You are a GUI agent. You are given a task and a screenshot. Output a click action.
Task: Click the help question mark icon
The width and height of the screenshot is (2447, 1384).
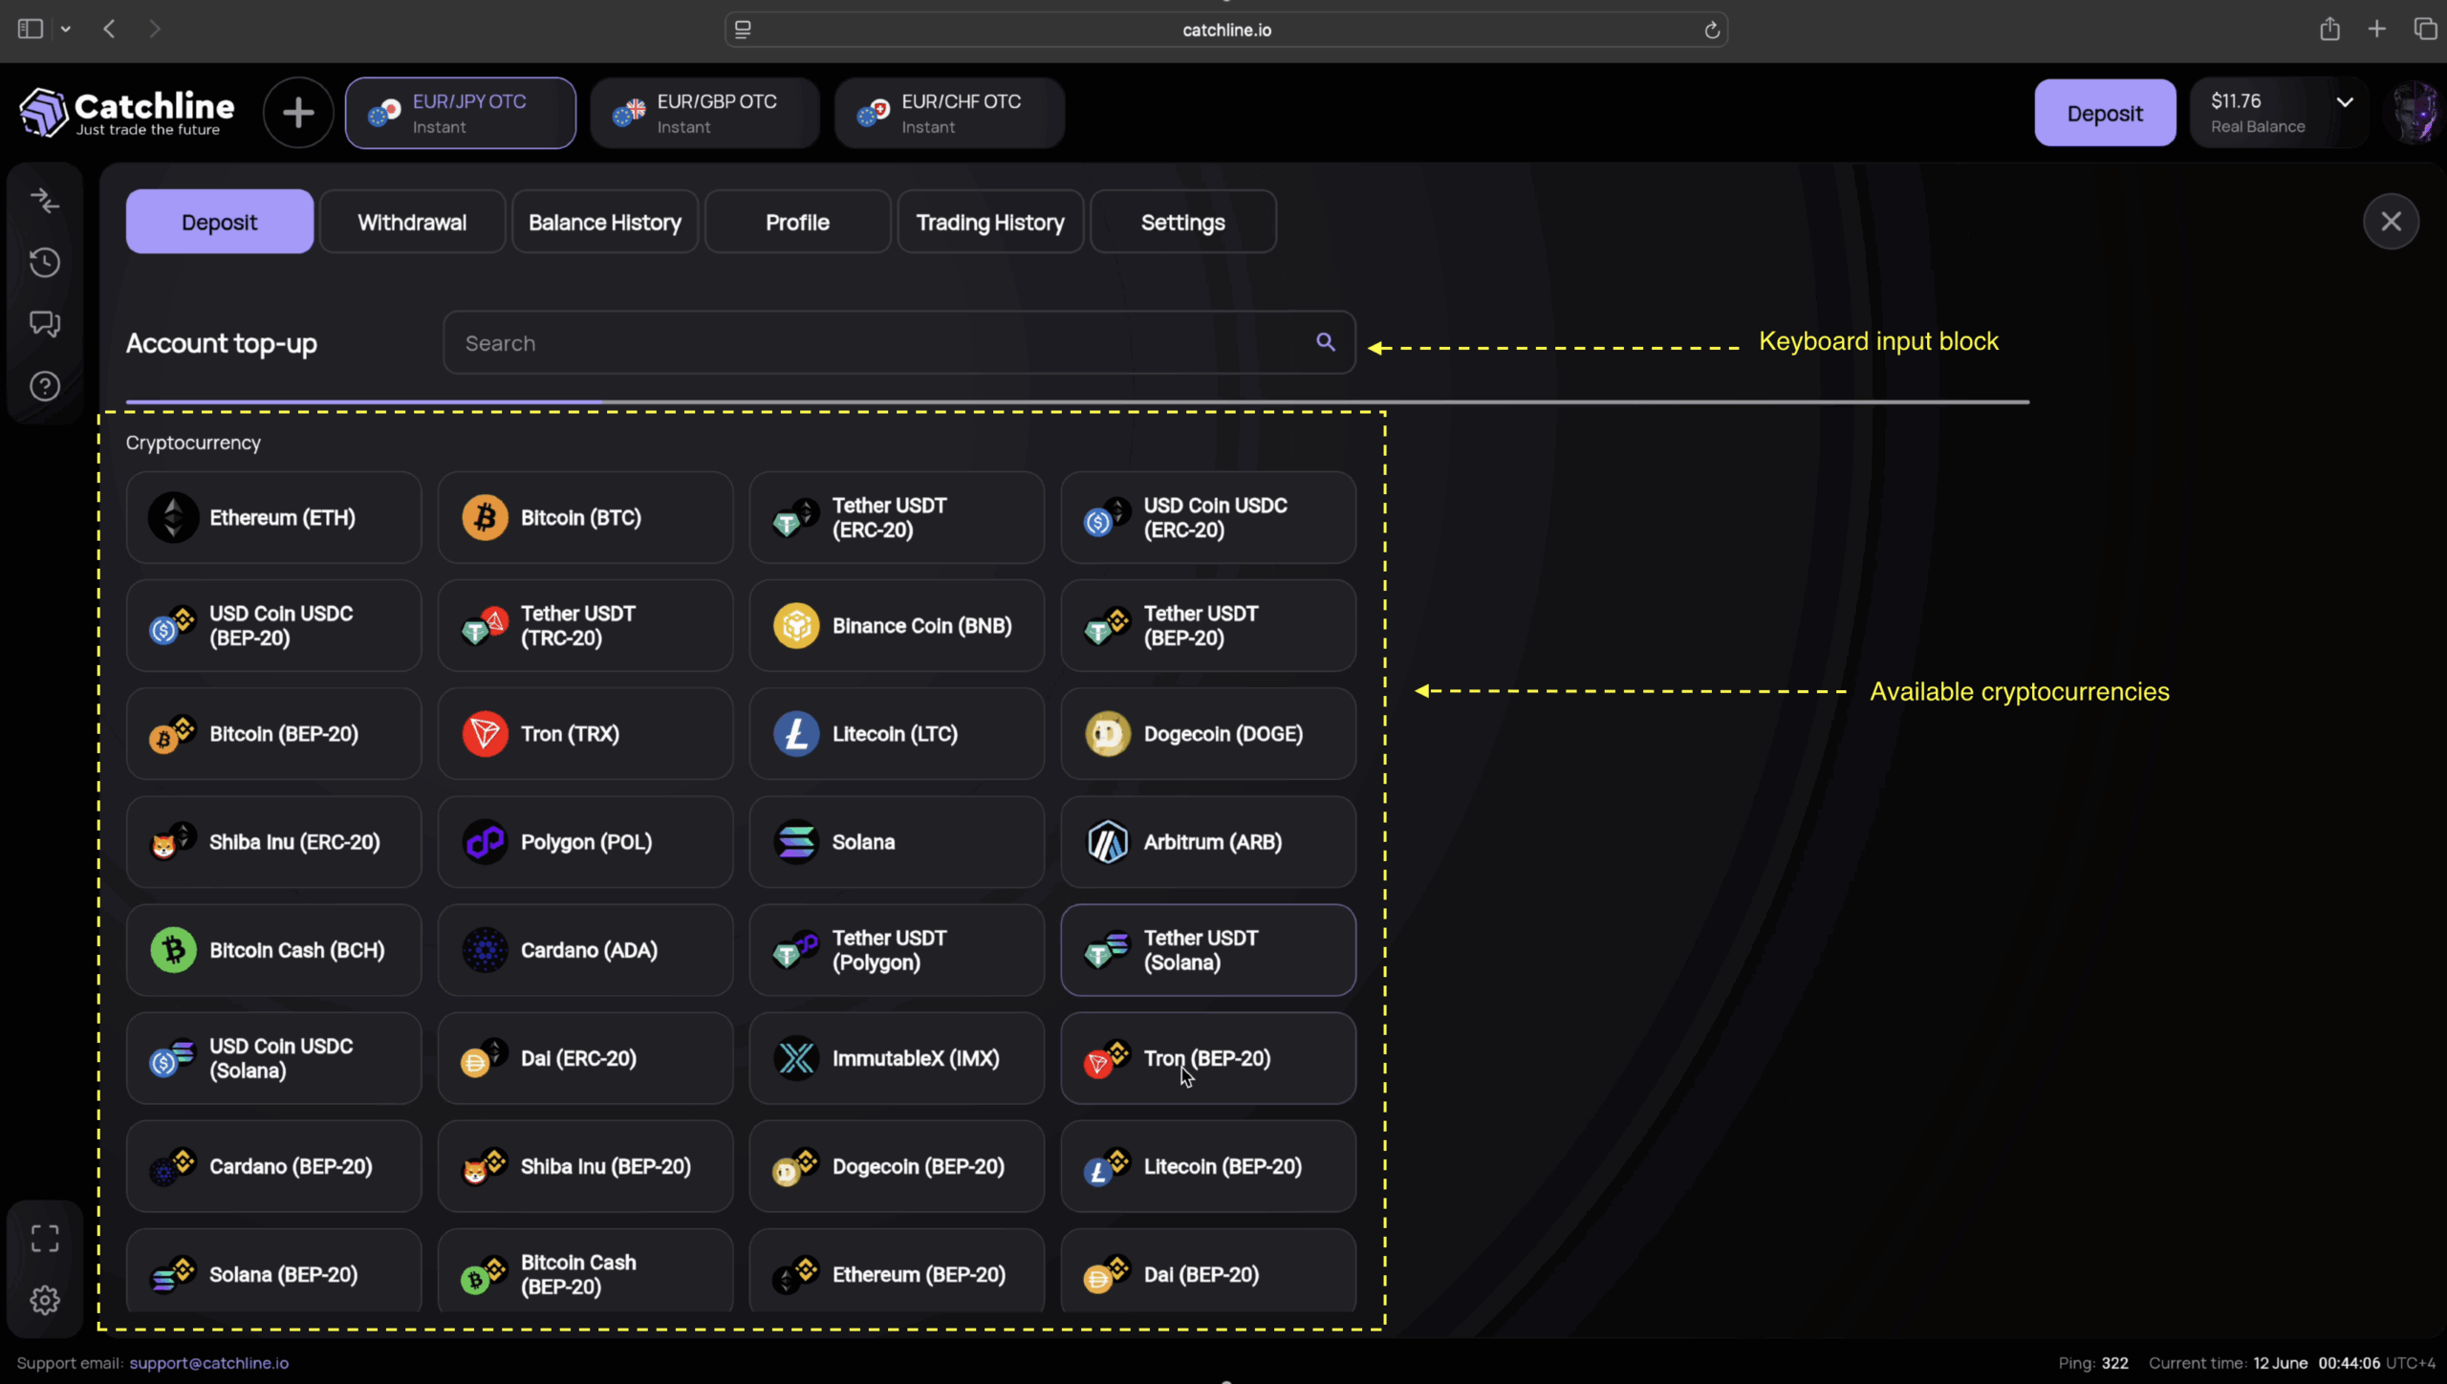click(45, 386)
